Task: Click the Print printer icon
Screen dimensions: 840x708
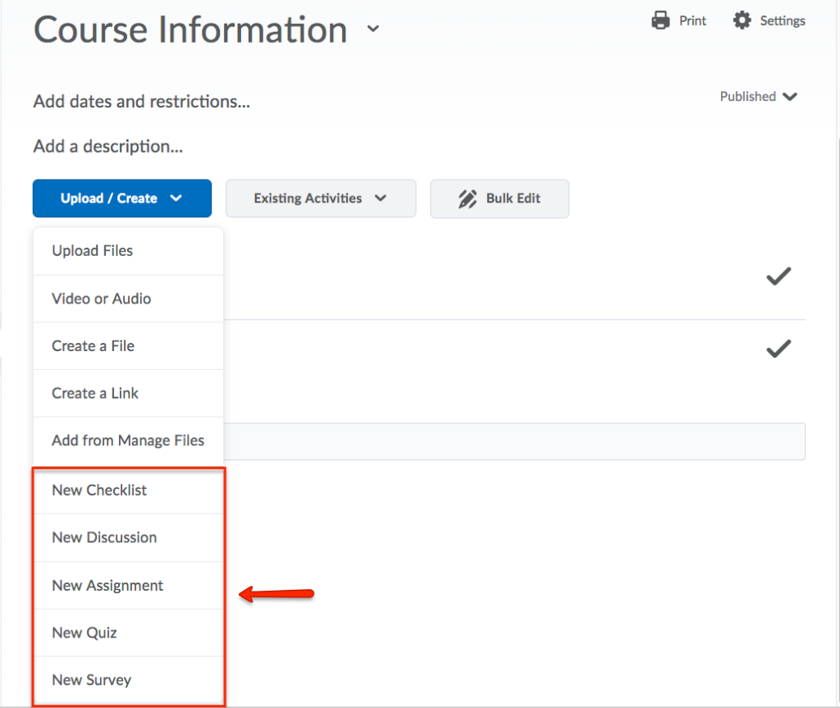Action: [660, 21]
